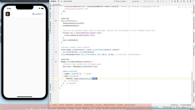Click the Flutter Hot Reload lightning icon

coord(169,1)
